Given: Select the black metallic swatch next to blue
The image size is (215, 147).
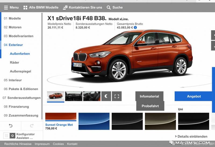Looking at the screenshot, I should (x=127, y=121).
